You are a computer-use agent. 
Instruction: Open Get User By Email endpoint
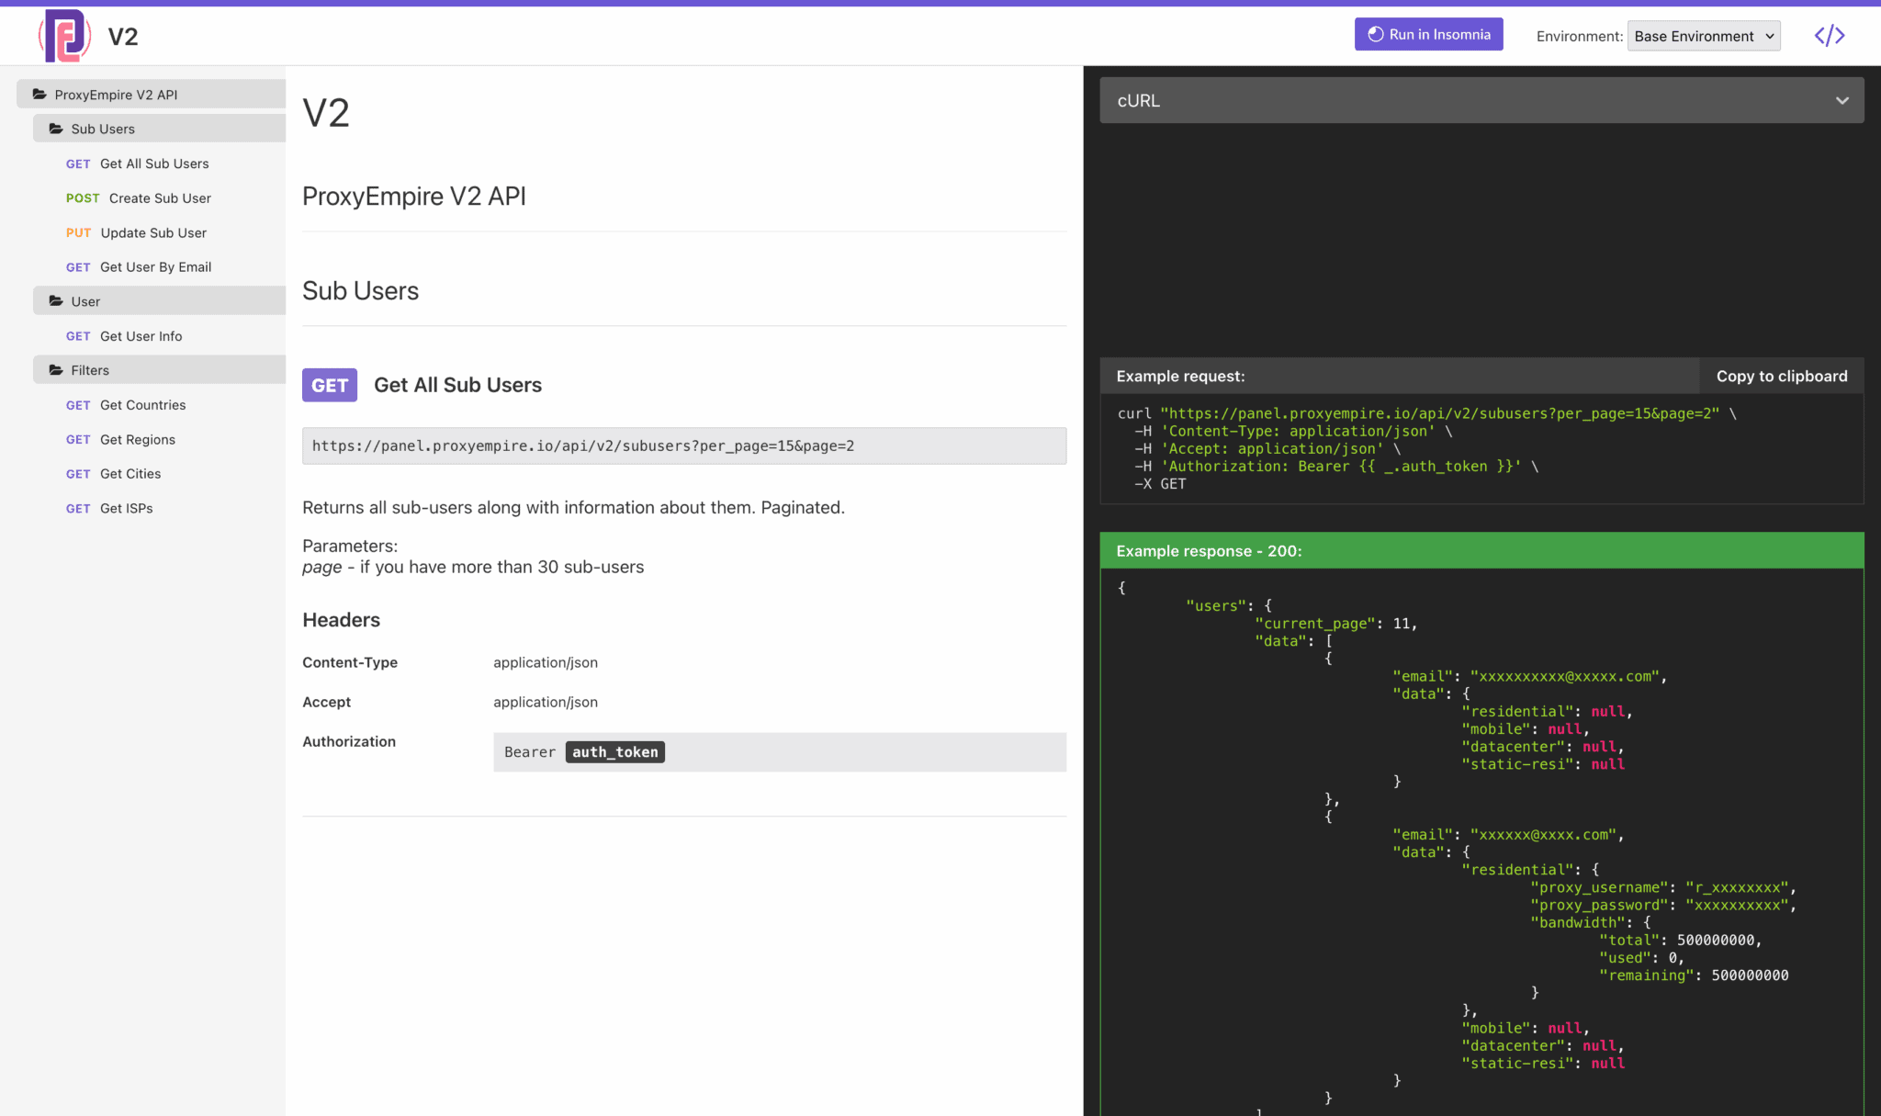[x=156, y=266]
